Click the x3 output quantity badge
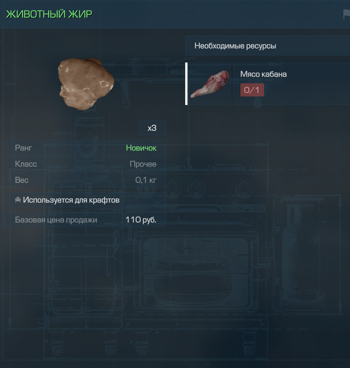The width and height of the screenshot is (350, 368). (152, 128)
